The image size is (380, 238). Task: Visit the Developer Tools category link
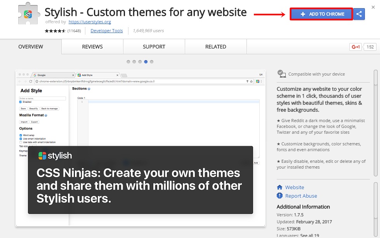pos(106,30)
